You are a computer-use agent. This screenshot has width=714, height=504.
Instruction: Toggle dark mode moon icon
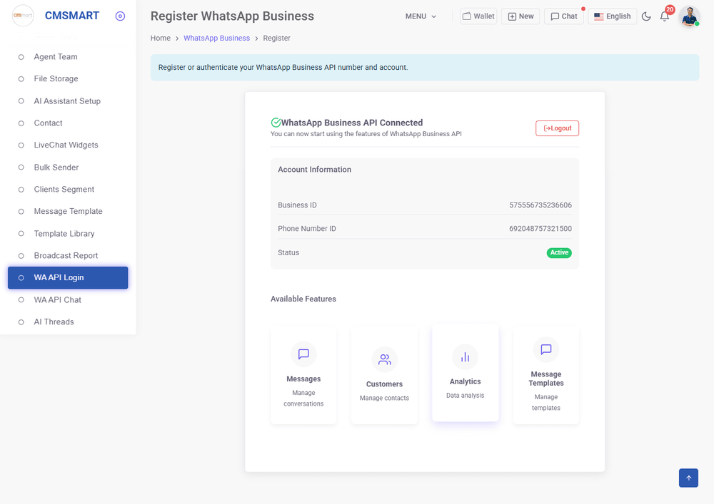coord(646,16)
